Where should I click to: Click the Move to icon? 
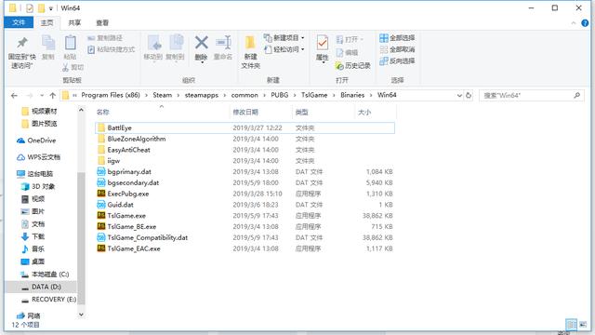(154, 43)
